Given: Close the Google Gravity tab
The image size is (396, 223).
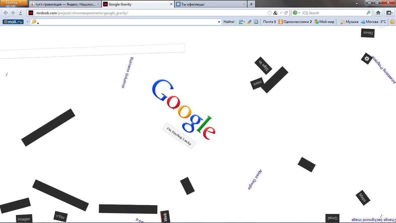Looking at the screenshot, I should click(x=171, y=4).
